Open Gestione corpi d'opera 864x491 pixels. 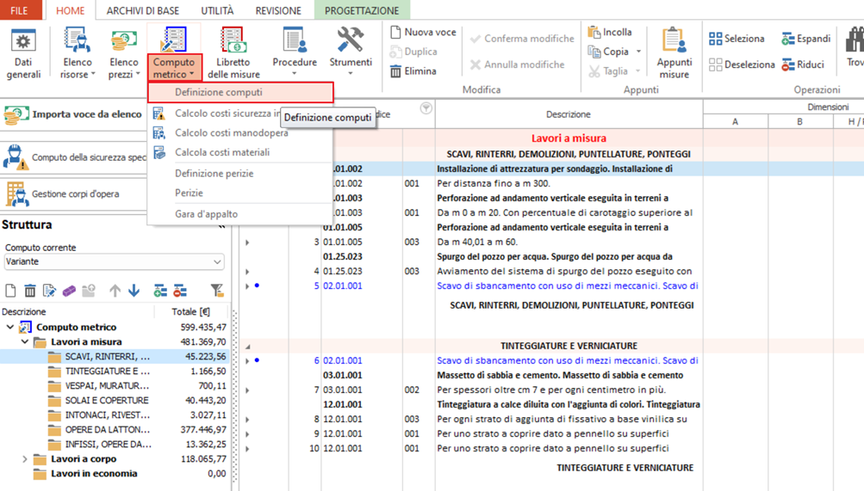point(73,194)
